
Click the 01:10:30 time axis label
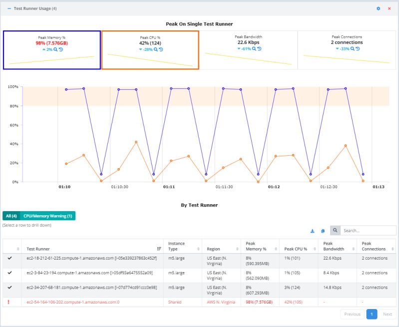pos(119,187)
